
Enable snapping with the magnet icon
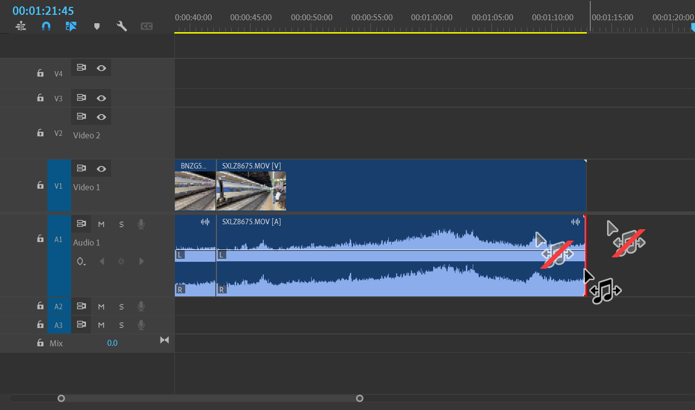tap(46, 26)
